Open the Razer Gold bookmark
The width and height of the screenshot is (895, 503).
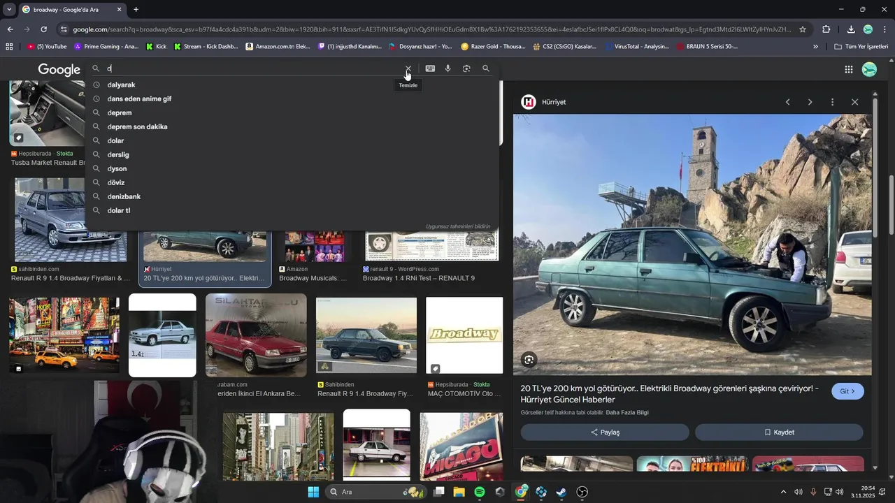[x=493, y=47]
